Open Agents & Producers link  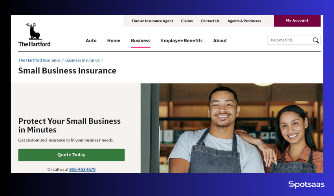click(244, 21)
